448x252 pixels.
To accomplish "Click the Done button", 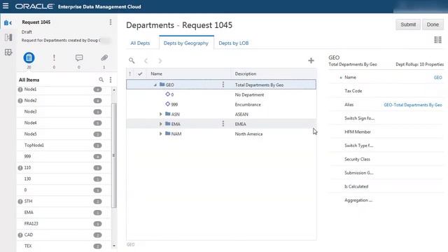I will (x=433, y=24).
